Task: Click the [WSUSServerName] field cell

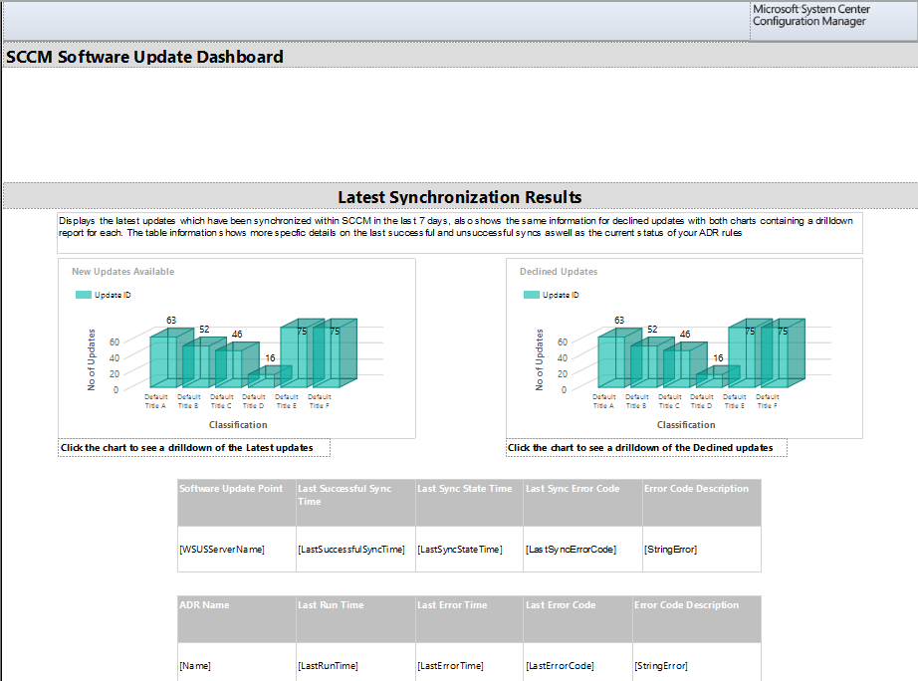Action: tap(237, 550)
